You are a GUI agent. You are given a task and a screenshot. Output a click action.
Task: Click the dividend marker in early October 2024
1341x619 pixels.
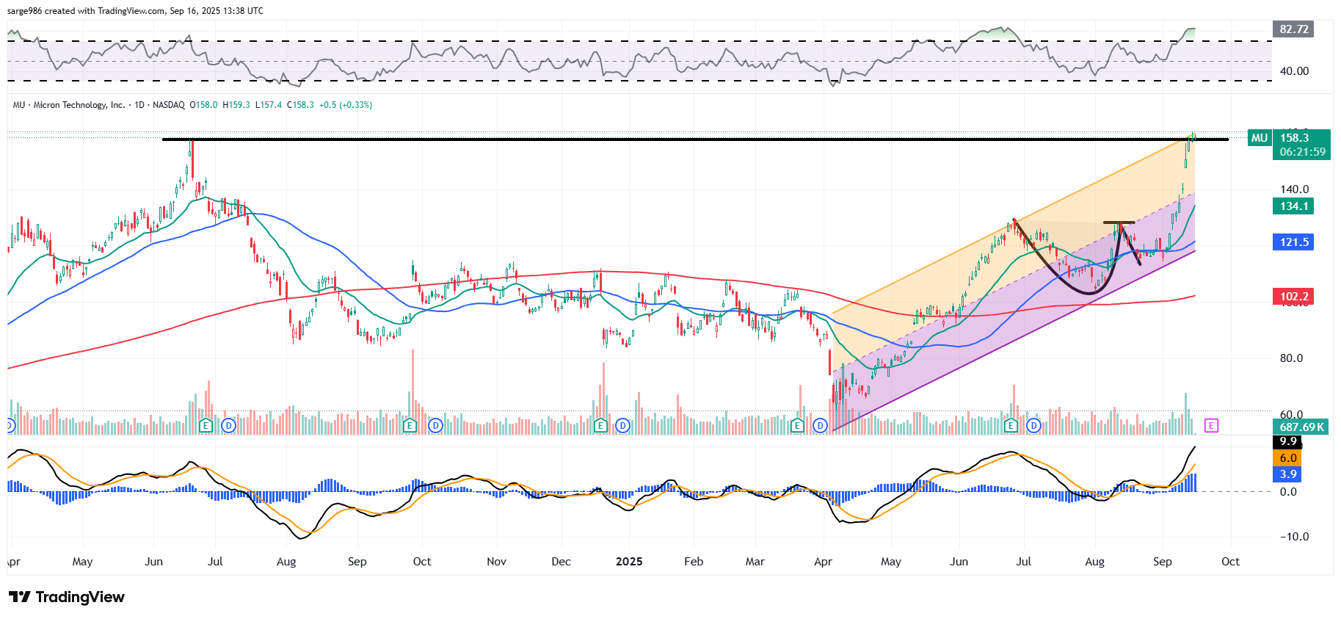pos(436,425)
